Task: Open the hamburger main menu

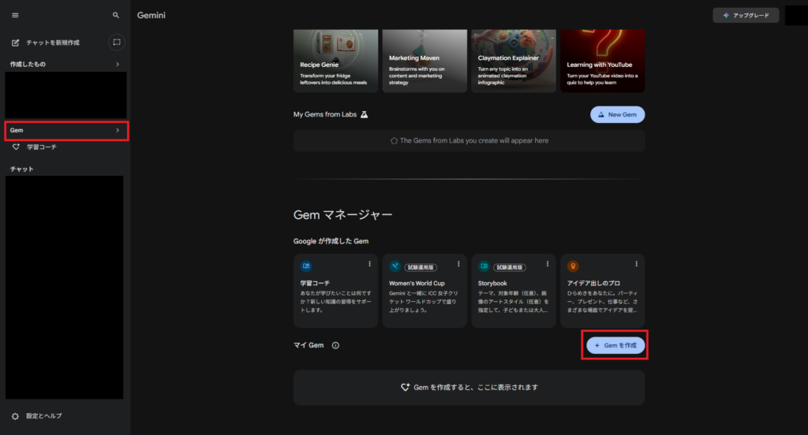Action: tap(15, 15)
